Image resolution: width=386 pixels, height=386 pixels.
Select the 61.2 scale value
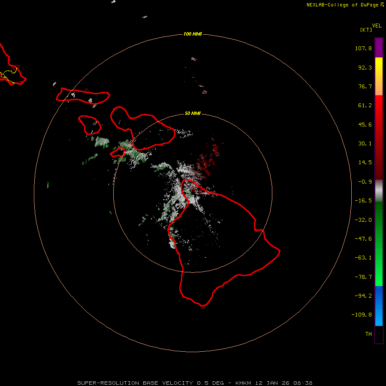coord(365,106)
